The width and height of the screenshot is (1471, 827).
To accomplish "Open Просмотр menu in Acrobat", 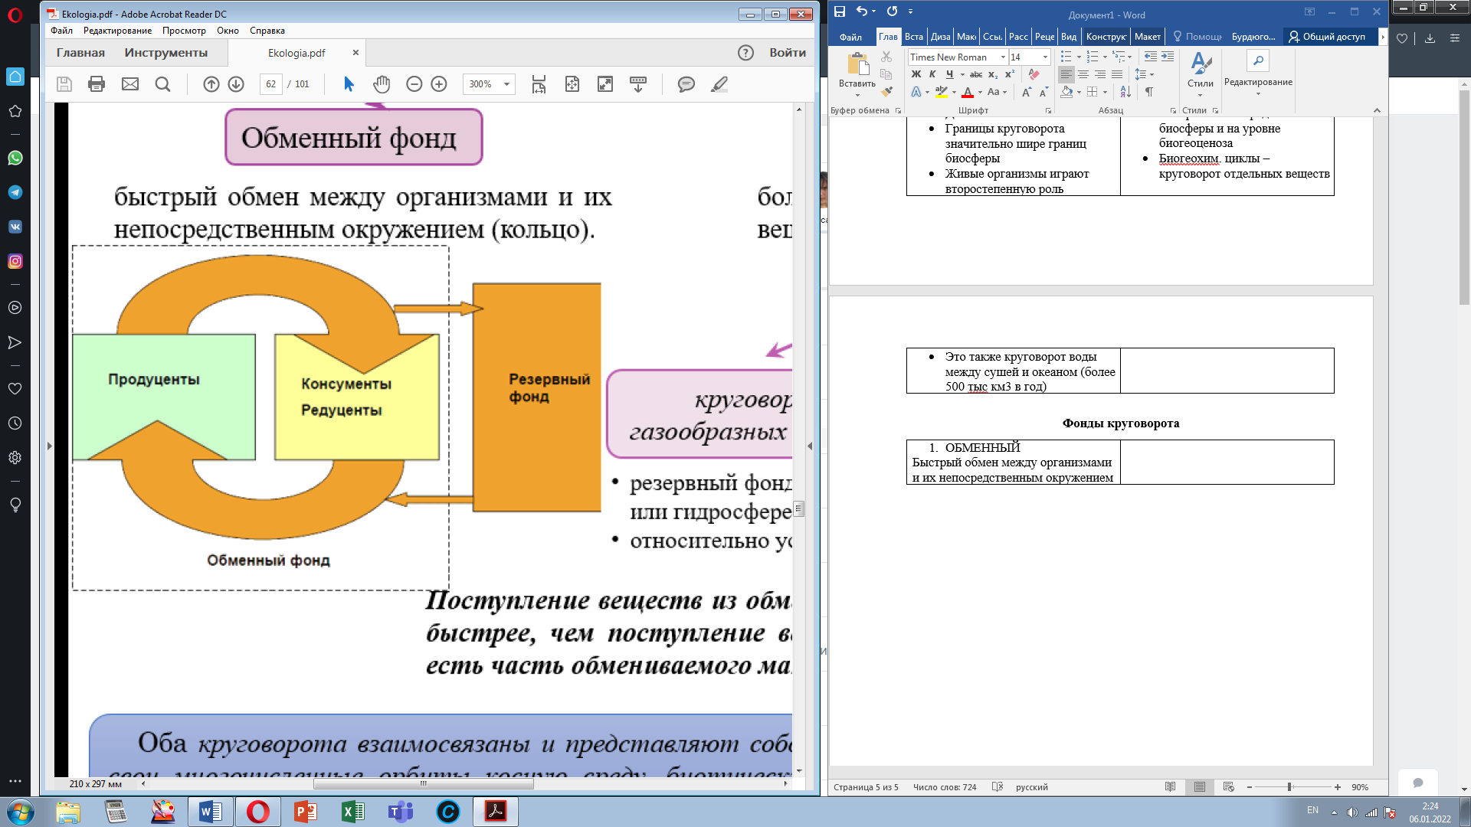I will pyautogui.click(x=184, y=31).
